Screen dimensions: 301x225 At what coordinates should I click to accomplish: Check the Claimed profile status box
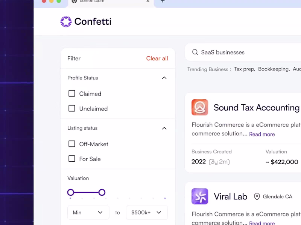click(72, 93)
